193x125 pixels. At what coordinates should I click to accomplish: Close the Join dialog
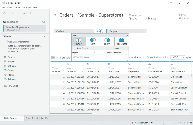[x=127, y=35]
